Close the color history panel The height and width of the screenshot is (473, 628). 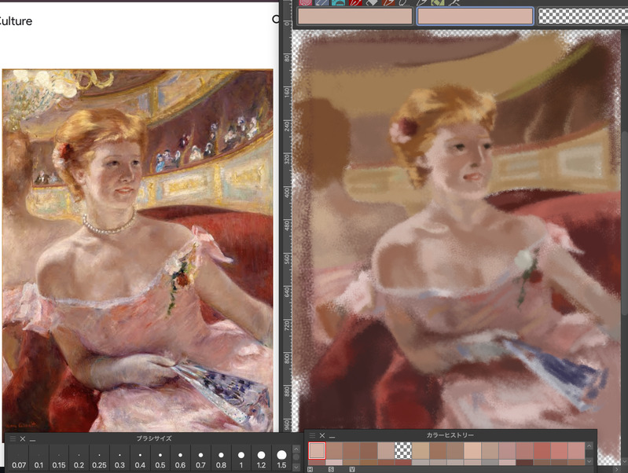pos(322,435)
